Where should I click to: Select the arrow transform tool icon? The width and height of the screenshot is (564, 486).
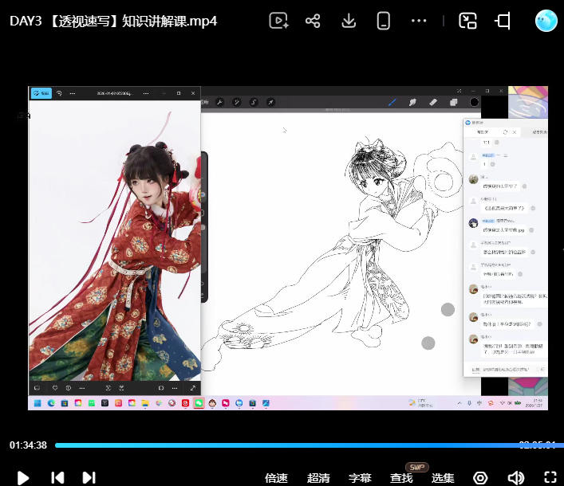(x=270, y=102)
